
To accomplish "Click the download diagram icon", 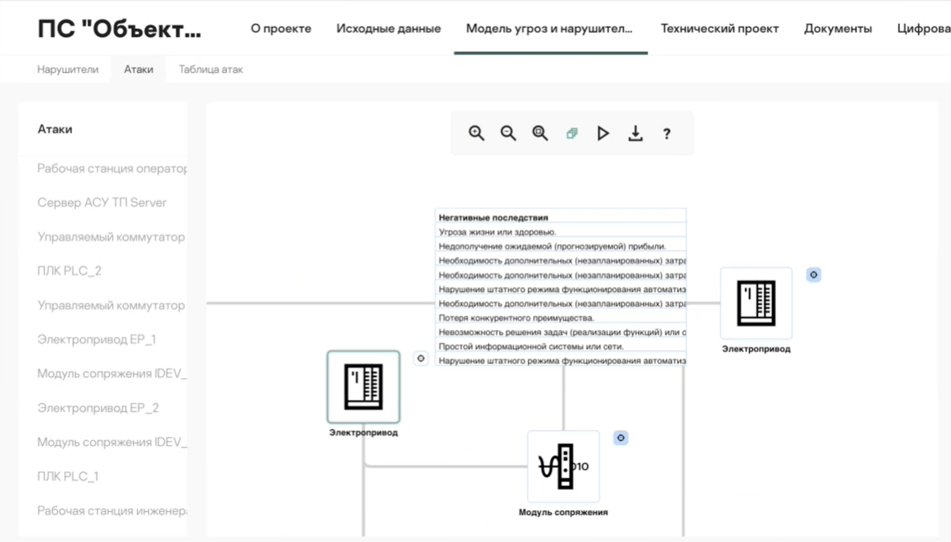I will click(x=635, y=134).
